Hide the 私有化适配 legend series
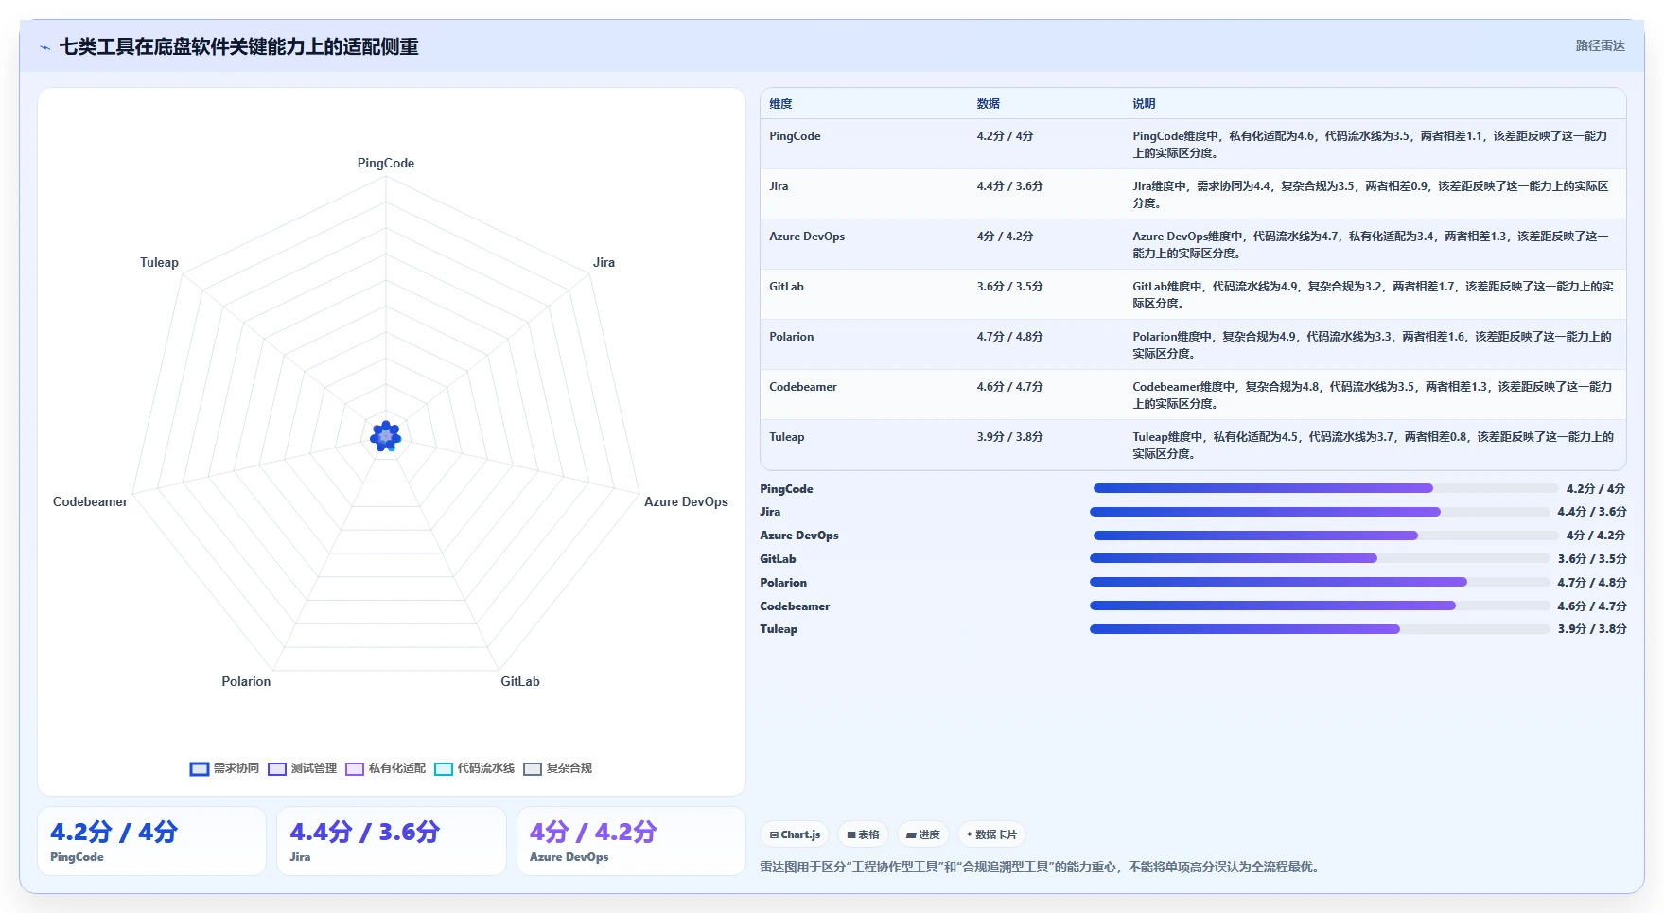 385,768
